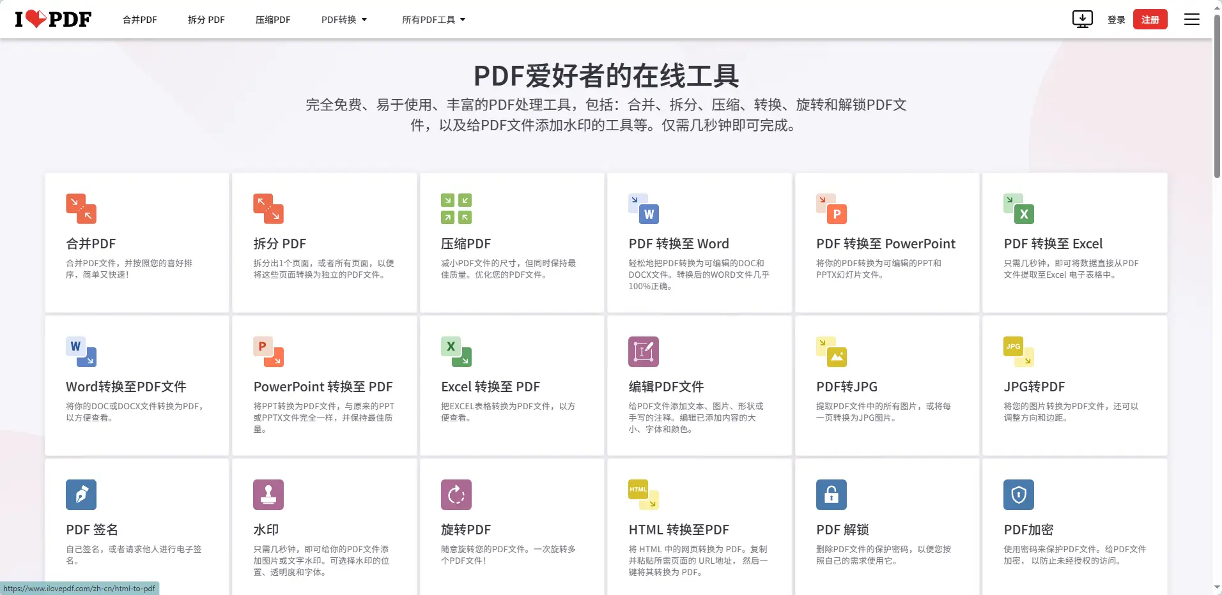Click the 水印 stamp icon
1222x595 pixels.
pyautogui.click(x=268, y=495)
